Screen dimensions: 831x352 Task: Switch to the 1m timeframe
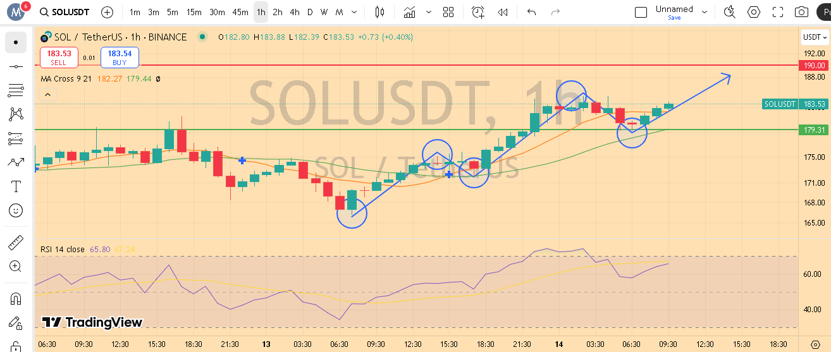pyautogui.click(x=135, y=12)
